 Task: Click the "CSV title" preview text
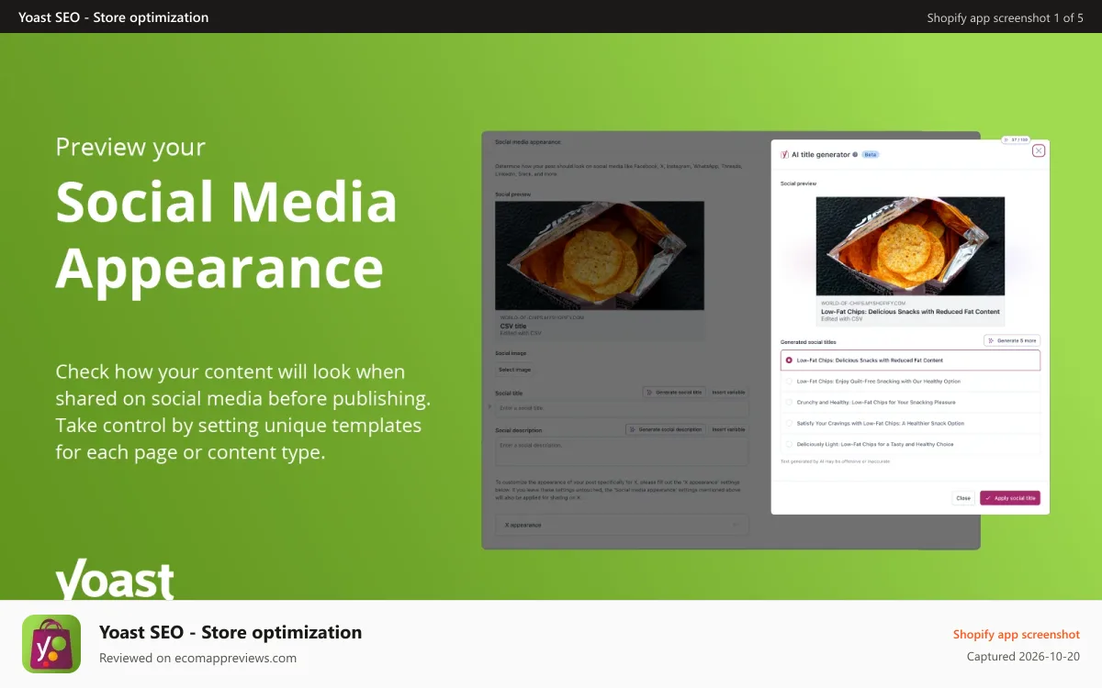513,326
